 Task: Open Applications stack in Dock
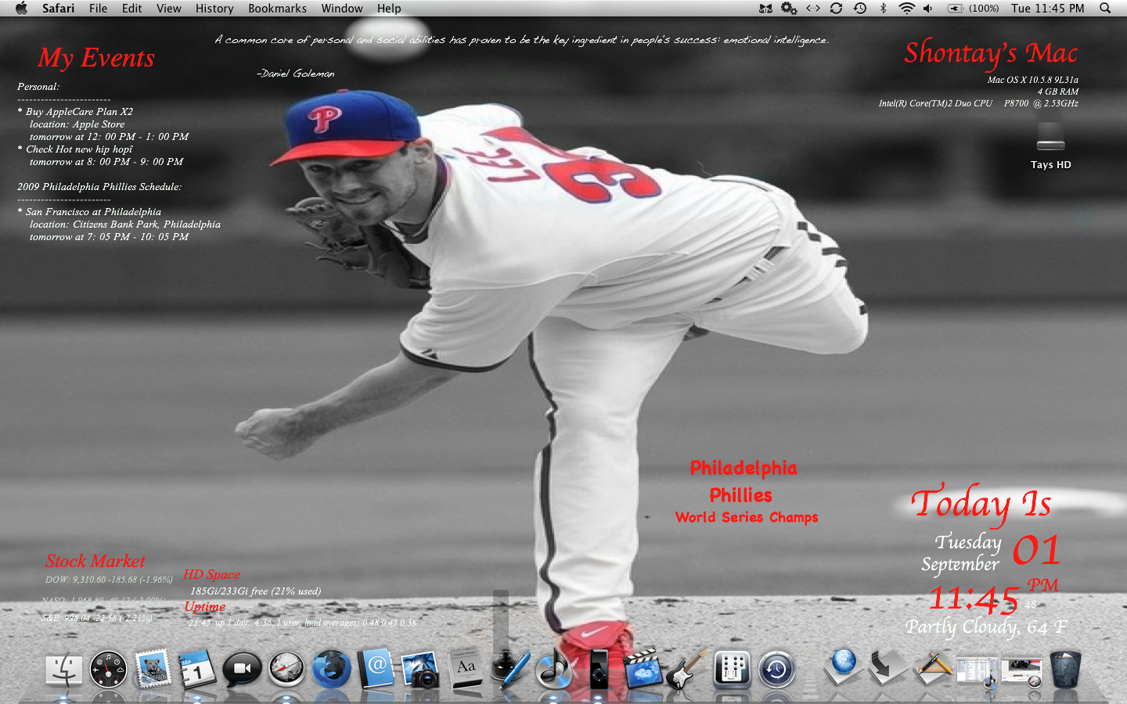tap(932, 668)
